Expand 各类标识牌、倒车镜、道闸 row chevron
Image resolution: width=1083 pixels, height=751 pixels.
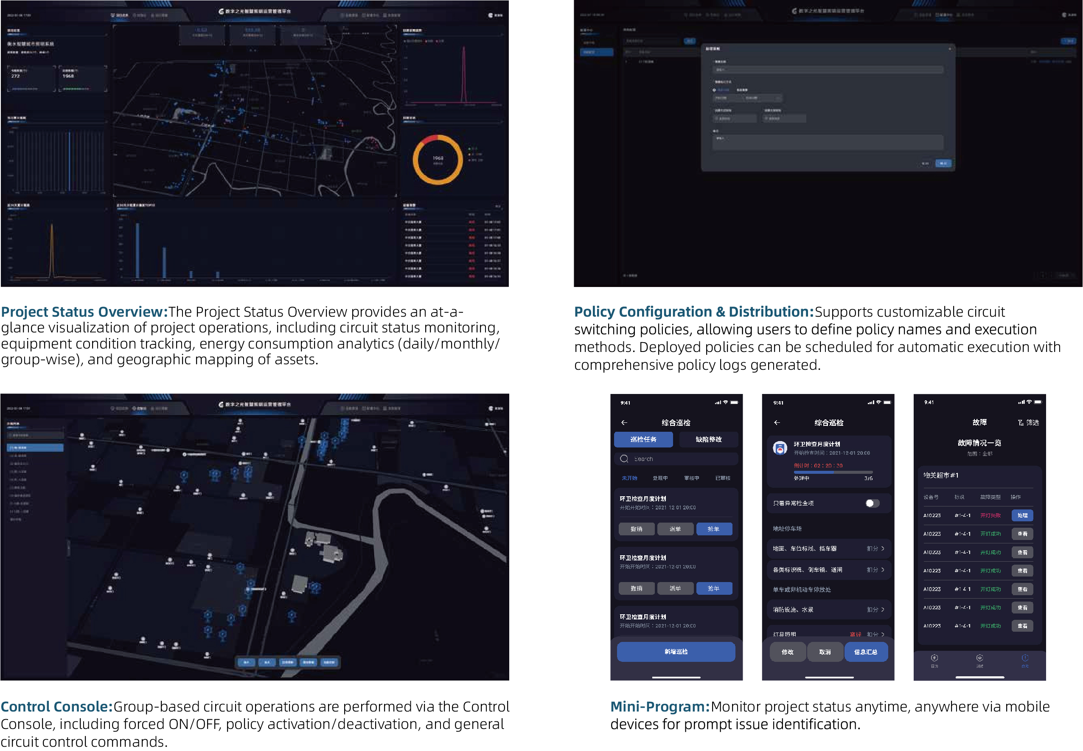coord(883,570)
